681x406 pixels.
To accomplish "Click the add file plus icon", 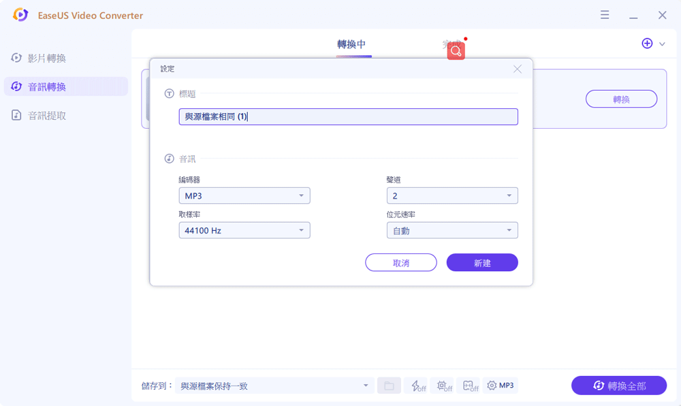I will point(647,44).
